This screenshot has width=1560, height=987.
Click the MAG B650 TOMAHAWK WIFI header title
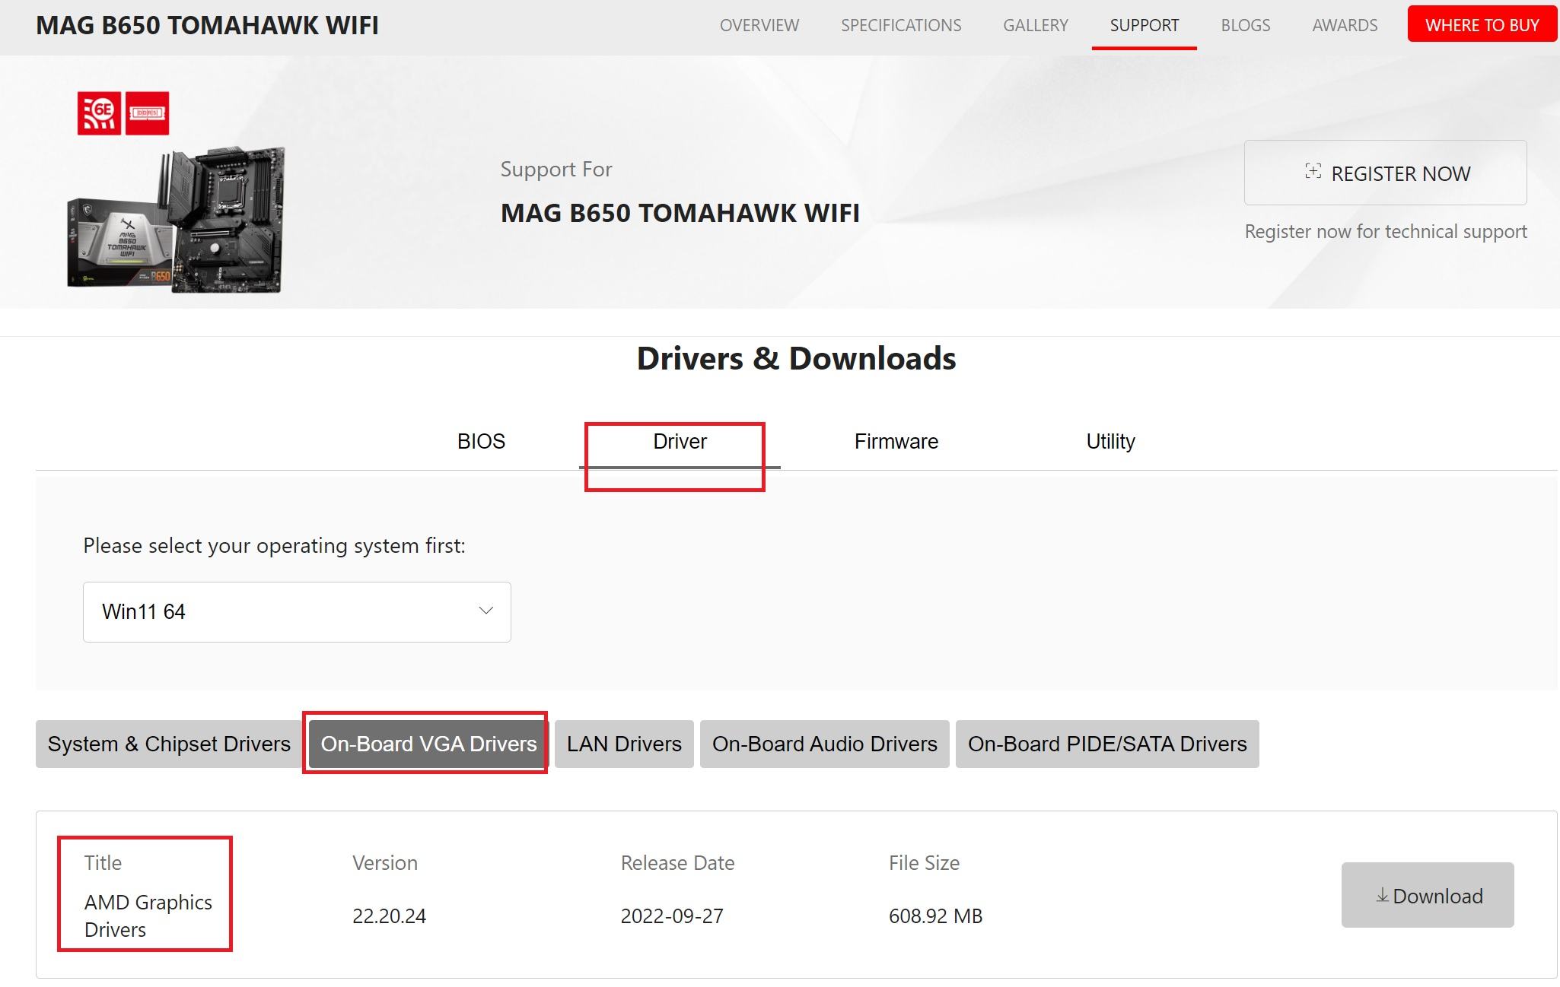207,25
